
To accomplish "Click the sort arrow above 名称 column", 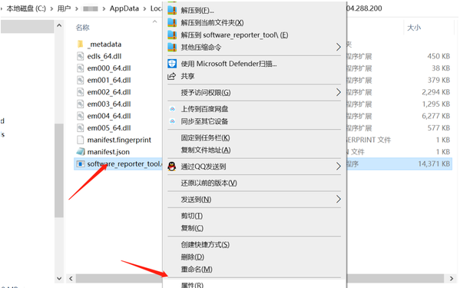I will (x=154, y=22).
